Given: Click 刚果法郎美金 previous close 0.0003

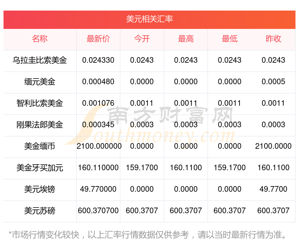Looking at the screenshot, I should pyautogui.click(x=273, y=125).
